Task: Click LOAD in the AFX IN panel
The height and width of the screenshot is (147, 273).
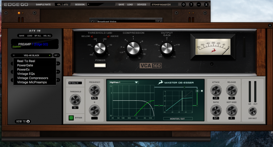Action: click(30, 36)
